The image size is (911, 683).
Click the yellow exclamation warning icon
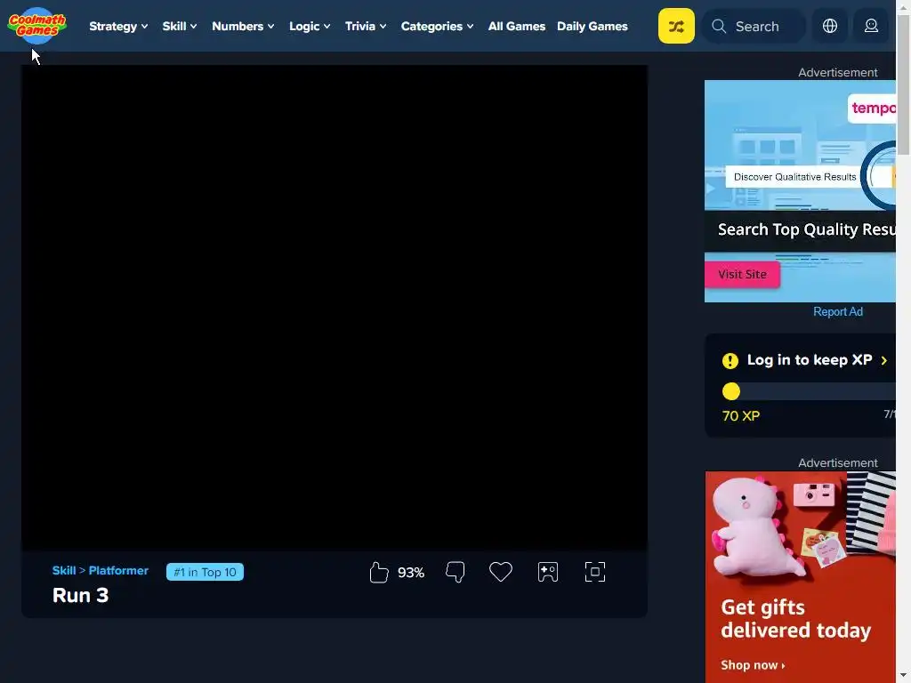point(730,361)
